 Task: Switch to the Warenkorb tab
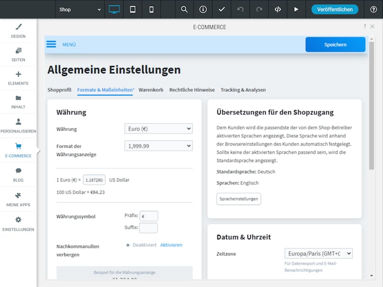pyautogui.click(x=151, y=90)
